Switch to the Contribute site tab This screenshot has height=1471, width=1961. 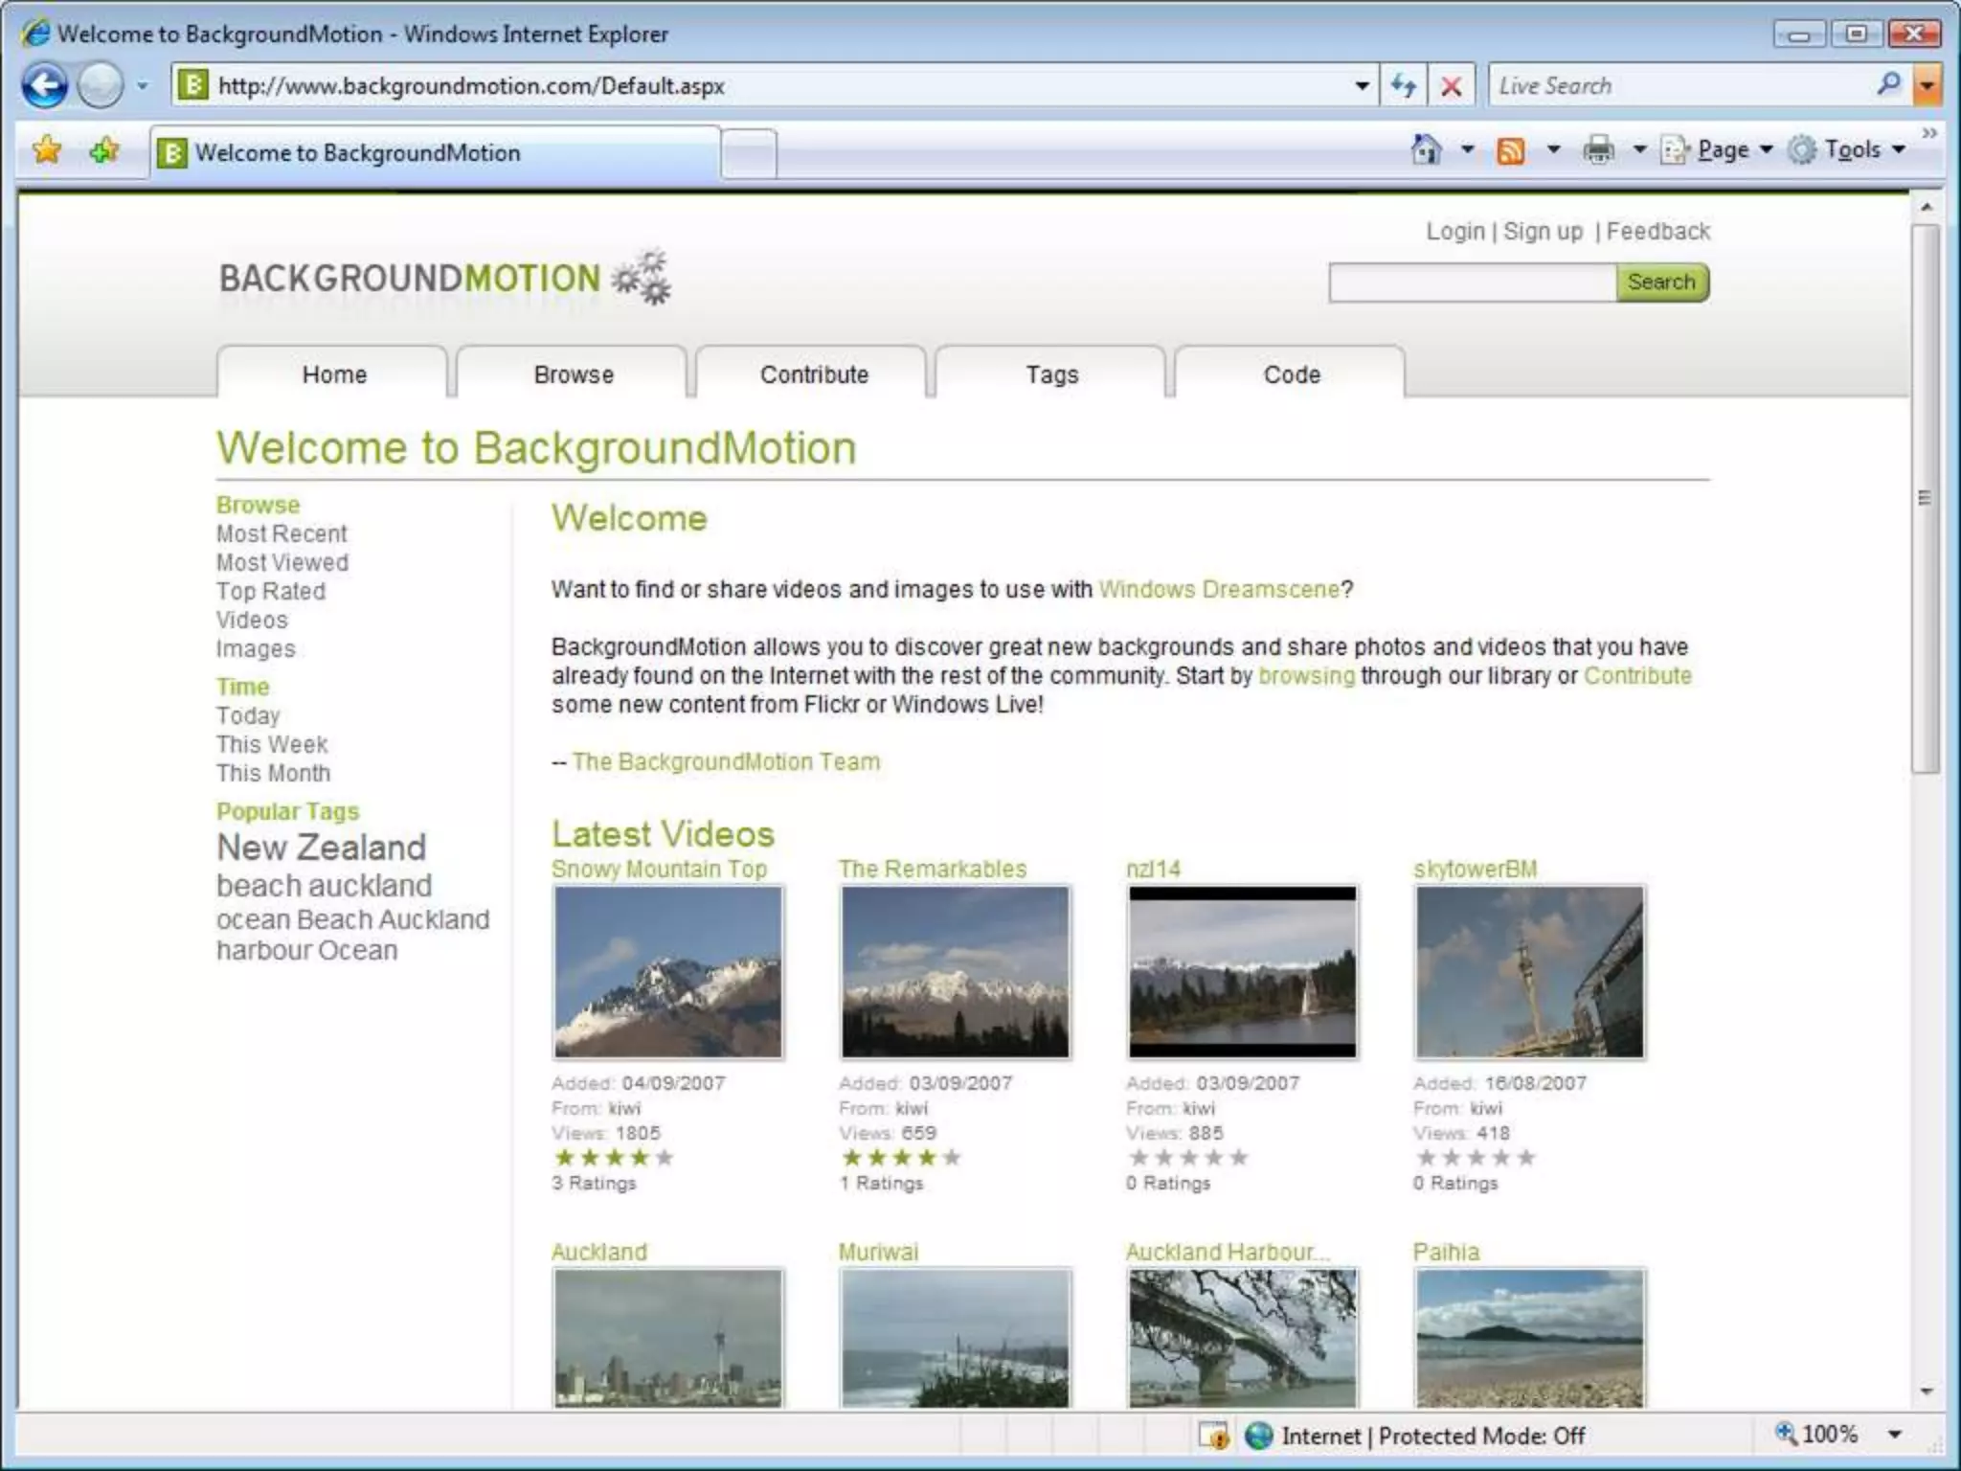click(813, 373)
